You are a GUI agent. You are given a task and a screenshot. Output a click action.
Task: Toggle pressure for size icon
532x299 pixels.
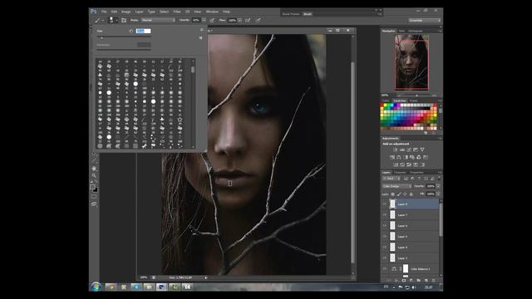(x=258, y=20)
